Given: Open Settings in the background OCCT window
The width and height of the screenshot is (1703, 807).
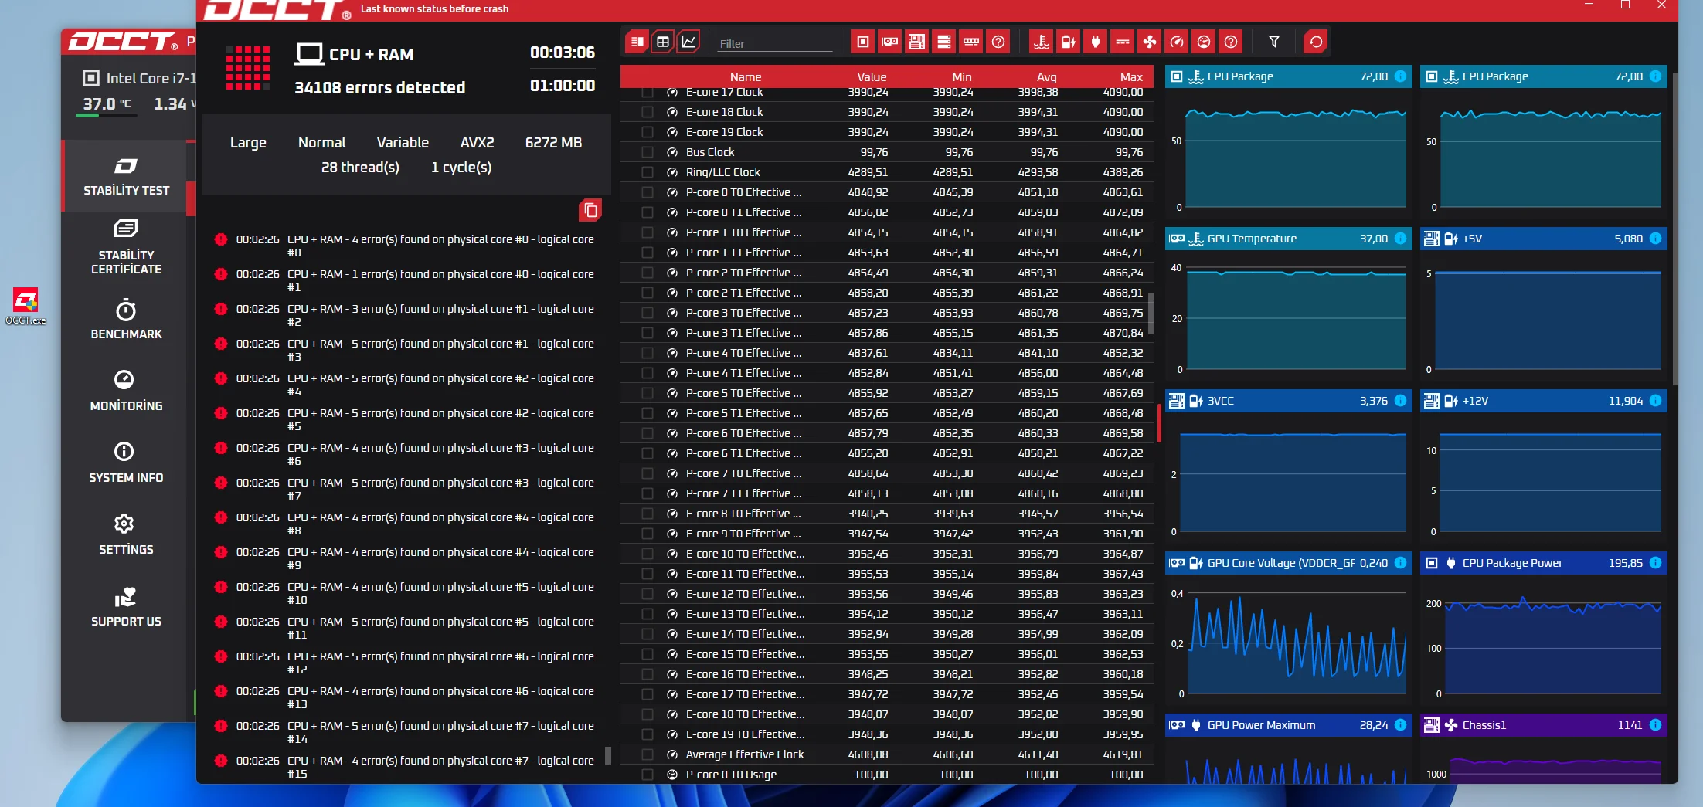Looking at the screenshot, I should click(x=126, y=534).
